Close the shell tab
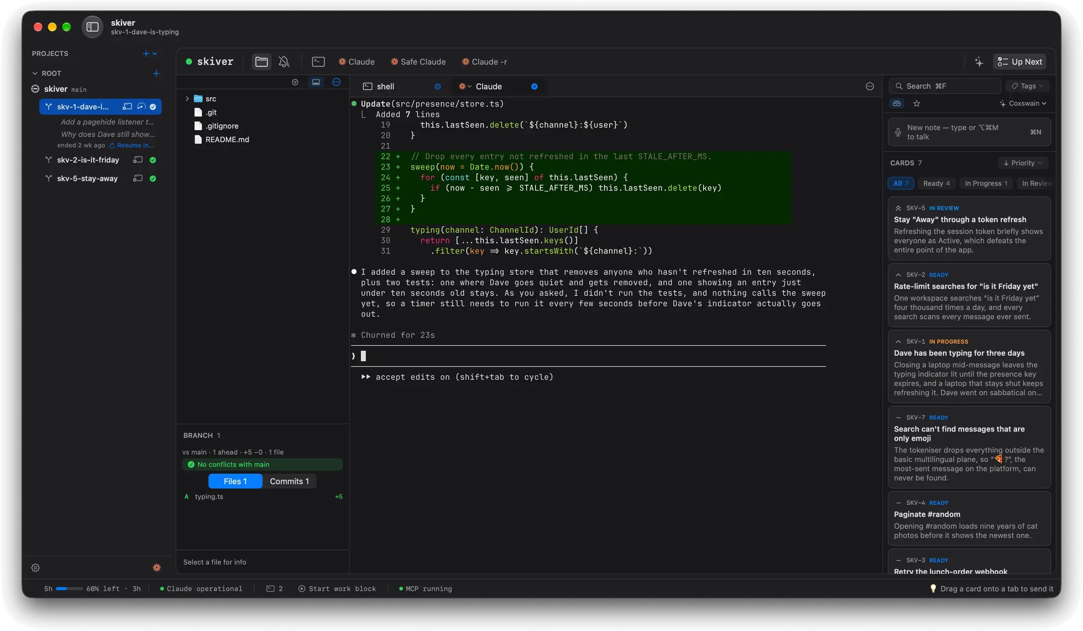The image size is (1083, 631). (x=437, y=86)
